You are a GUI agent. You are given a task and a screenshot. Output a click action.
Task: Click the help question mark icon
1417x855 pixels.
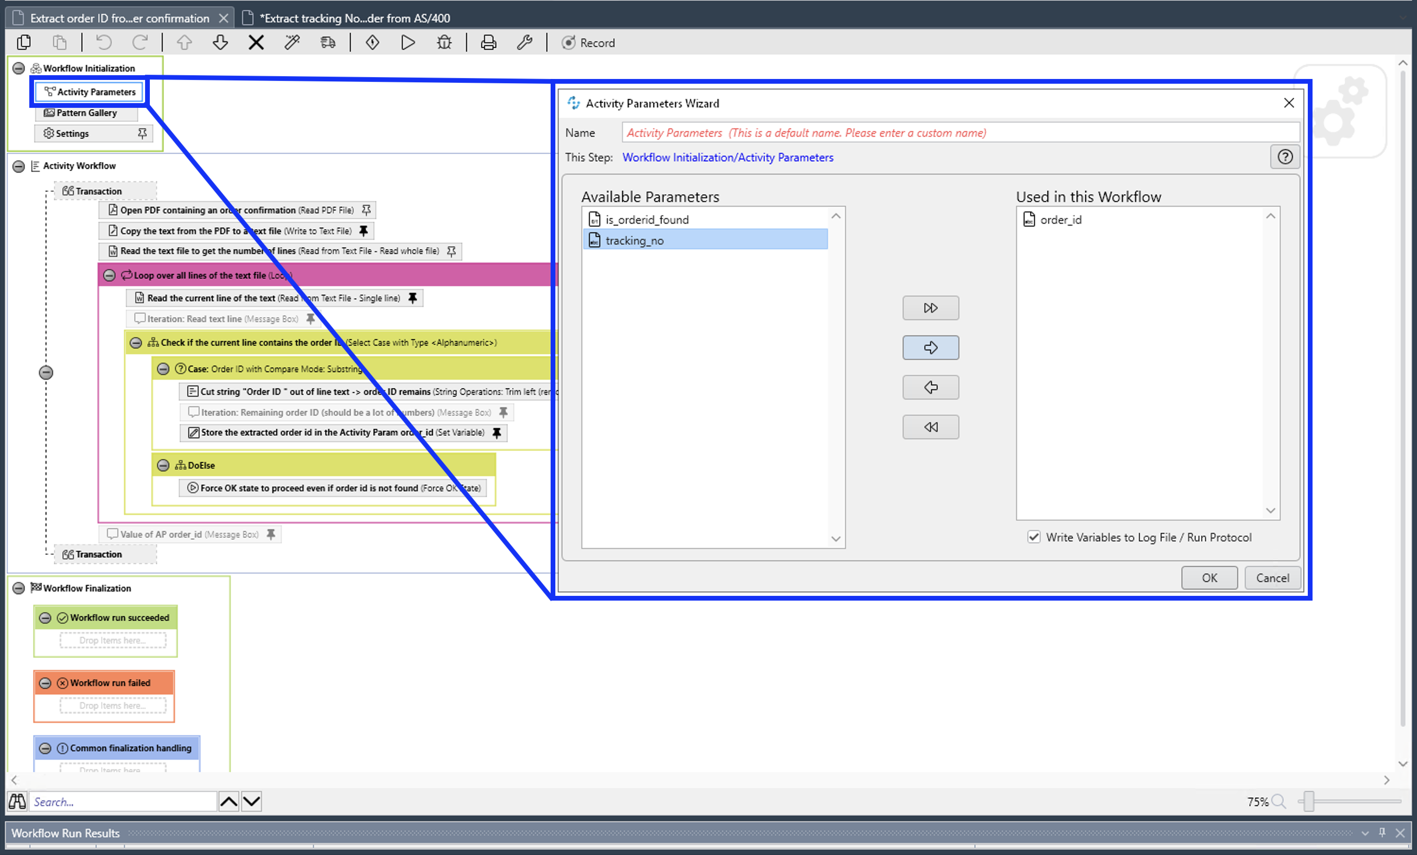(x=1284, y=157)
